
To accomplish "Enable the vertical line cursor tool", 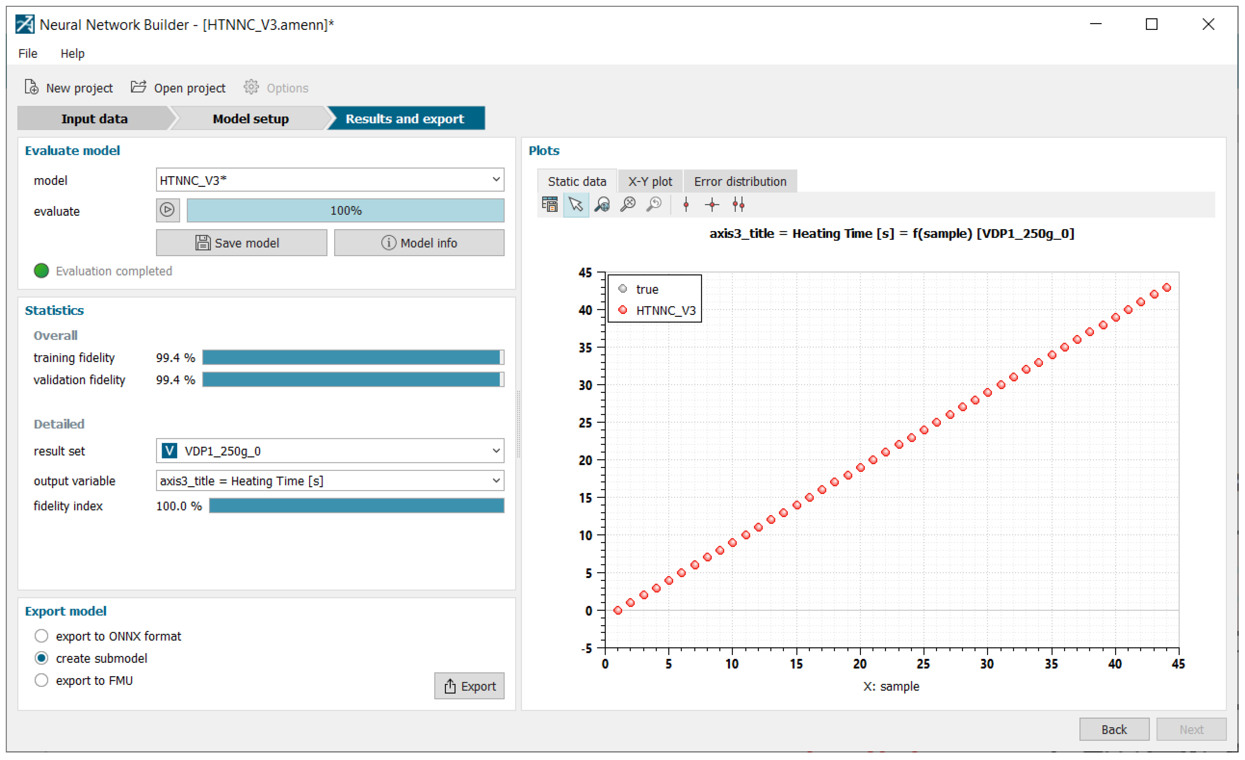I will tap(686, 205).
